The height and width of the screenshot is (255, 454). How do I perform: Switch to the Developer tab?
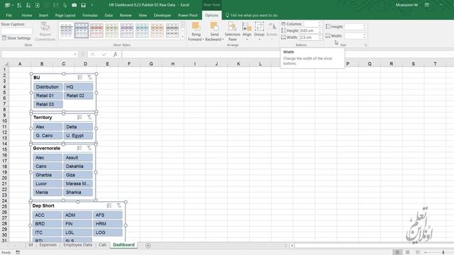tap(162, 16)
